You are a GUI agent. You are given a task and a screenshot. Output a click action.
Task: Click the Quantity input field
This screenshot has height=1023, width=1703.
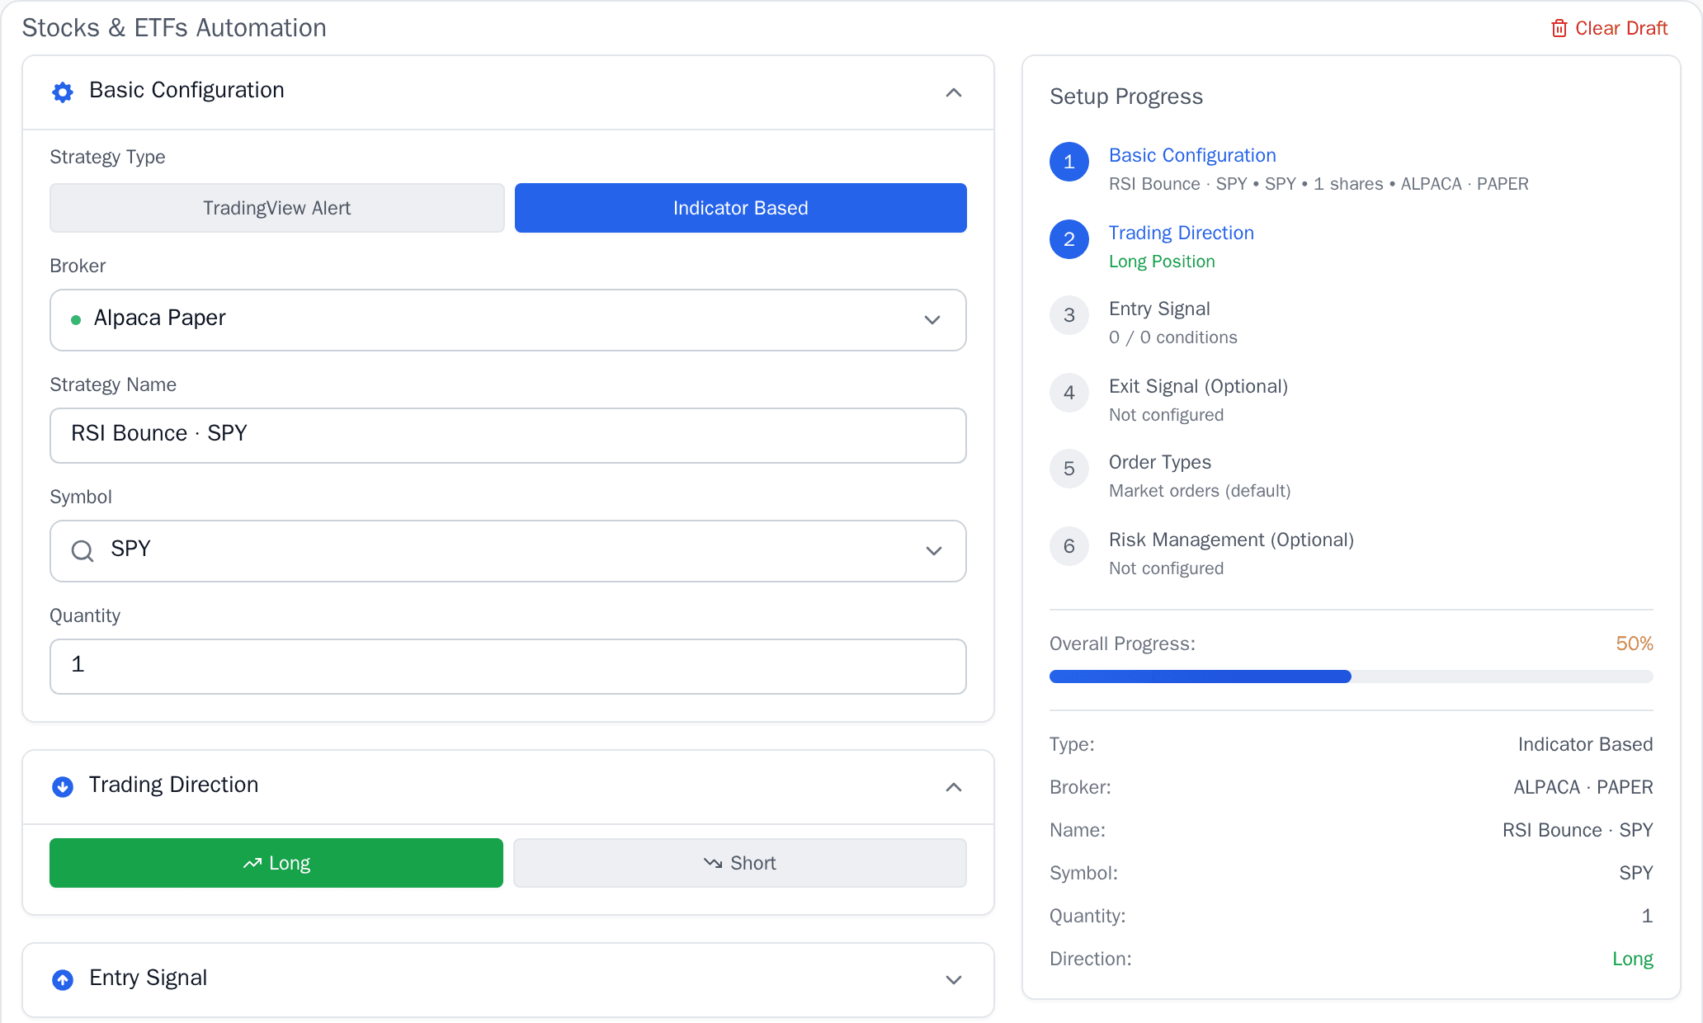508,667
